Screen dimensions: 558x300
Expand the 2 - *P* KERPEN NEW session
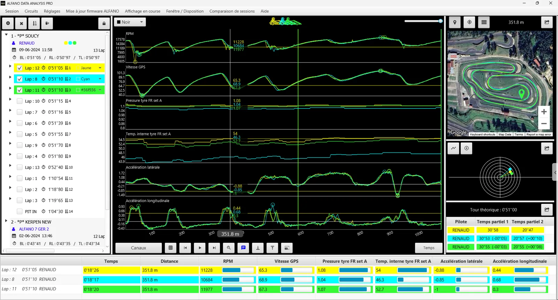click(6, 221)
